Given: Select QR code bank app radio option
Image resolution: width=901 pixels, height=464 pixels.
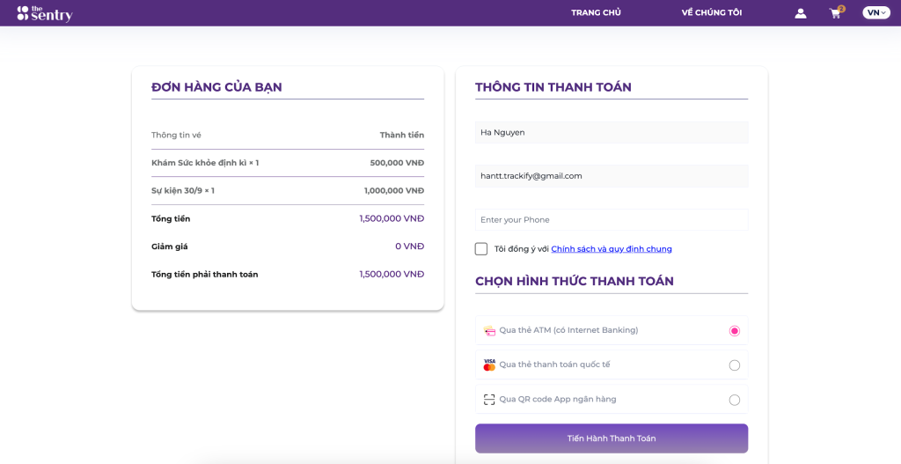Looking at the screenshot, I should (735, 400).
